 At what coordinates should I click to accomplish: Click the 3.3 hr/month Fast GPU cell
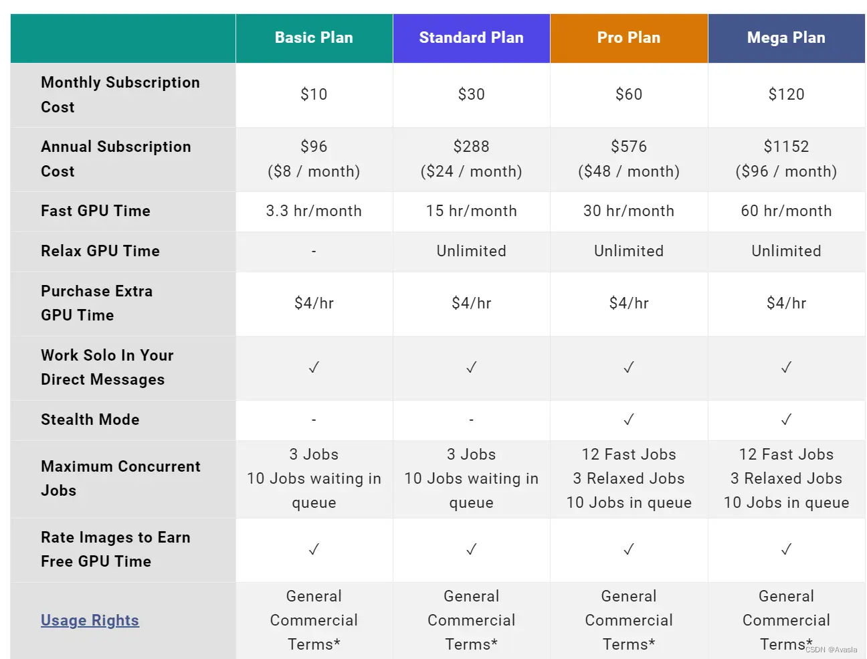pos(314,211)
